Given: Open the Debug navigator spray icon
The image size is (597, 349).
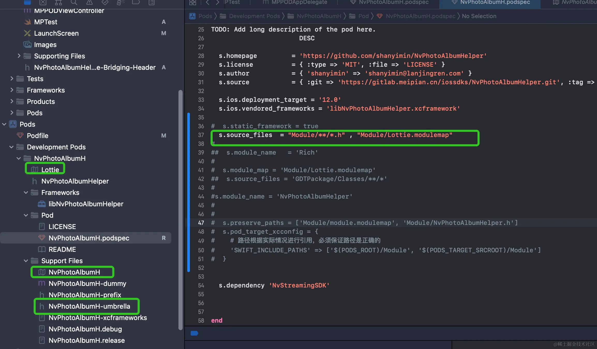Looking at the screenshot, I should point(121,2).
